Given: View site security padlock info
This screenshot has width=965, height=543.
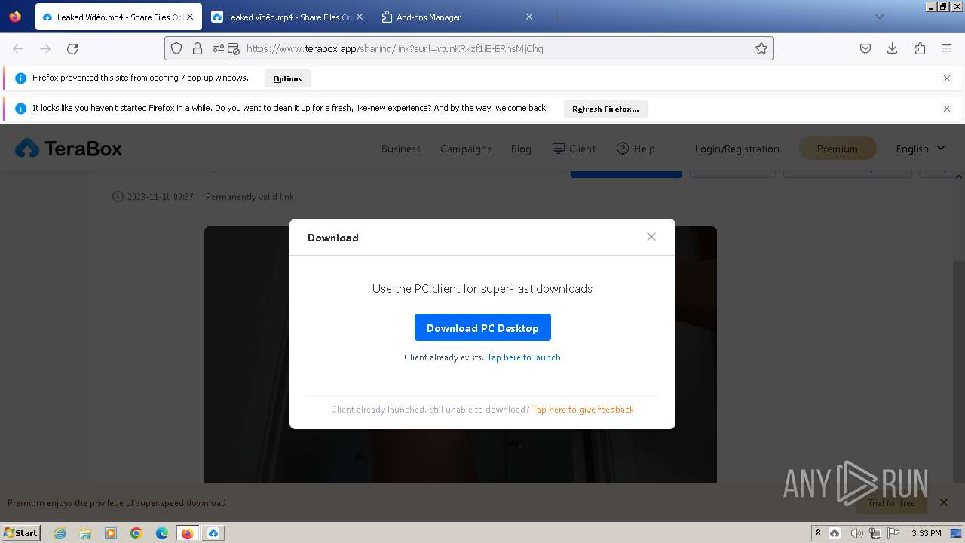Looking at the screenshot, I should pos(198,48).
